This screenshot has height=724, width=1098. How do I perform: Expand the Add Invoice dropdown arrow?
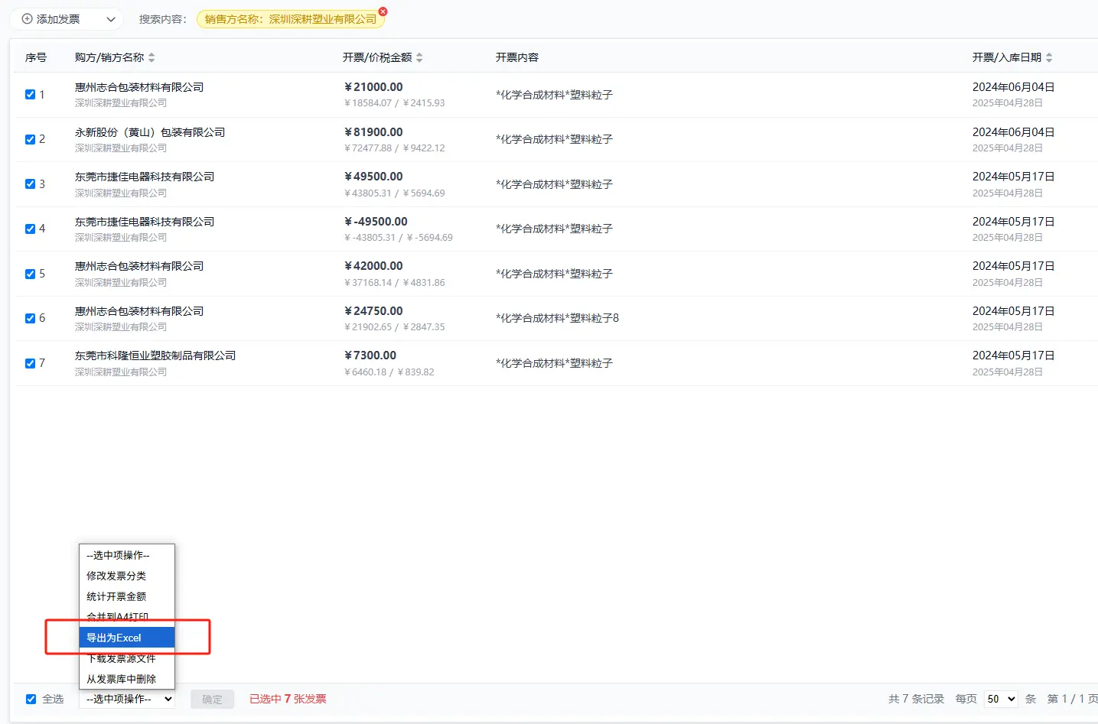111,19
